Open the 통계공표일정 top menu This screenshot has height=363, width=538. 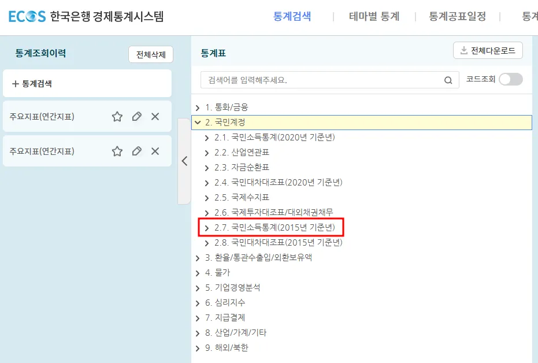point(457,16)
